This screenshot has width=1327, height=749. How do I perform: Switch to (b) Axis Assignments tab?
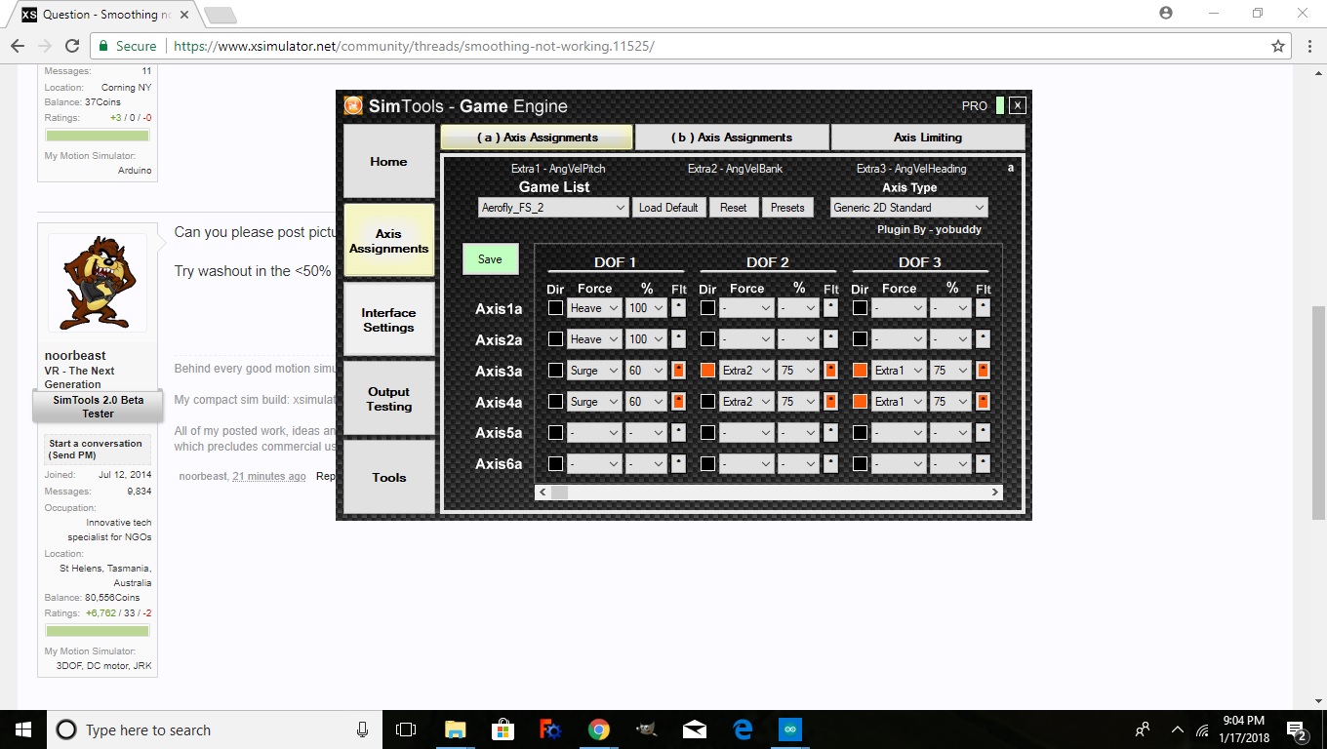pos(732,138)
